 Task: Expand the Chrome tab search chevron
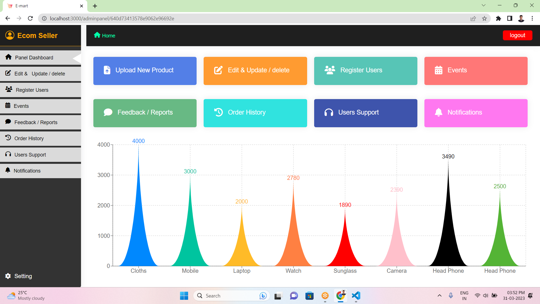point(483,5)
